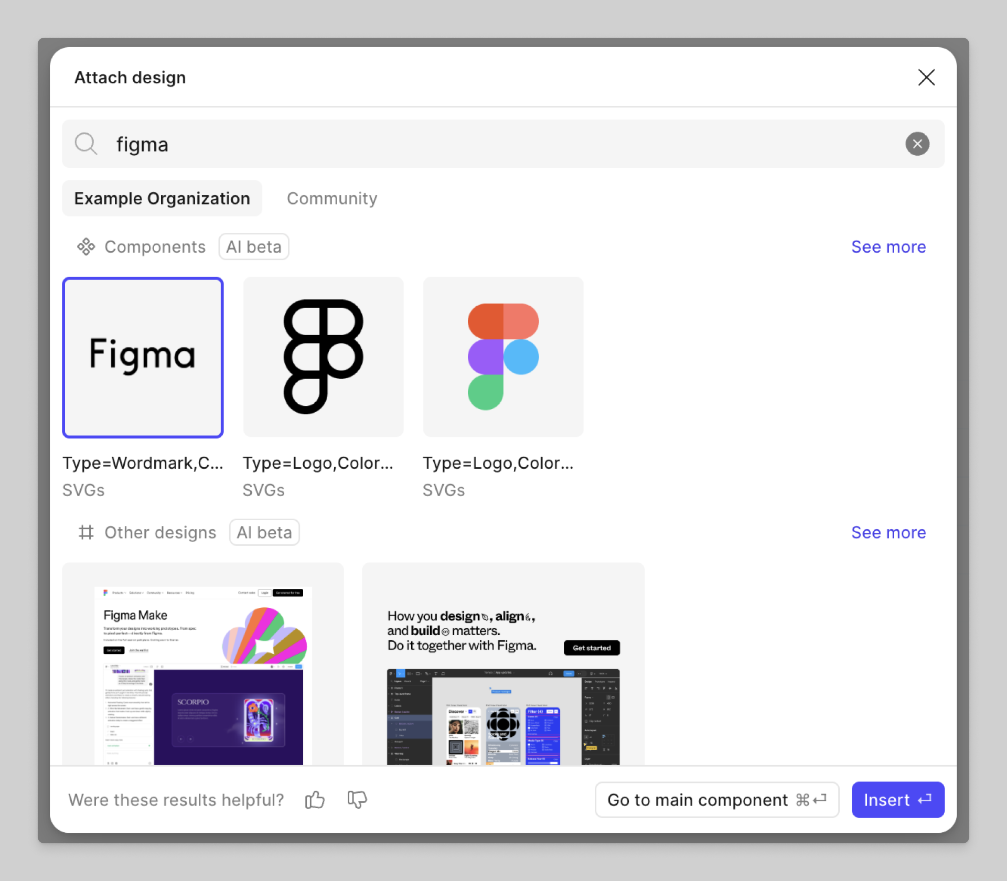Switch to the Community tab

tap(331, 198)
